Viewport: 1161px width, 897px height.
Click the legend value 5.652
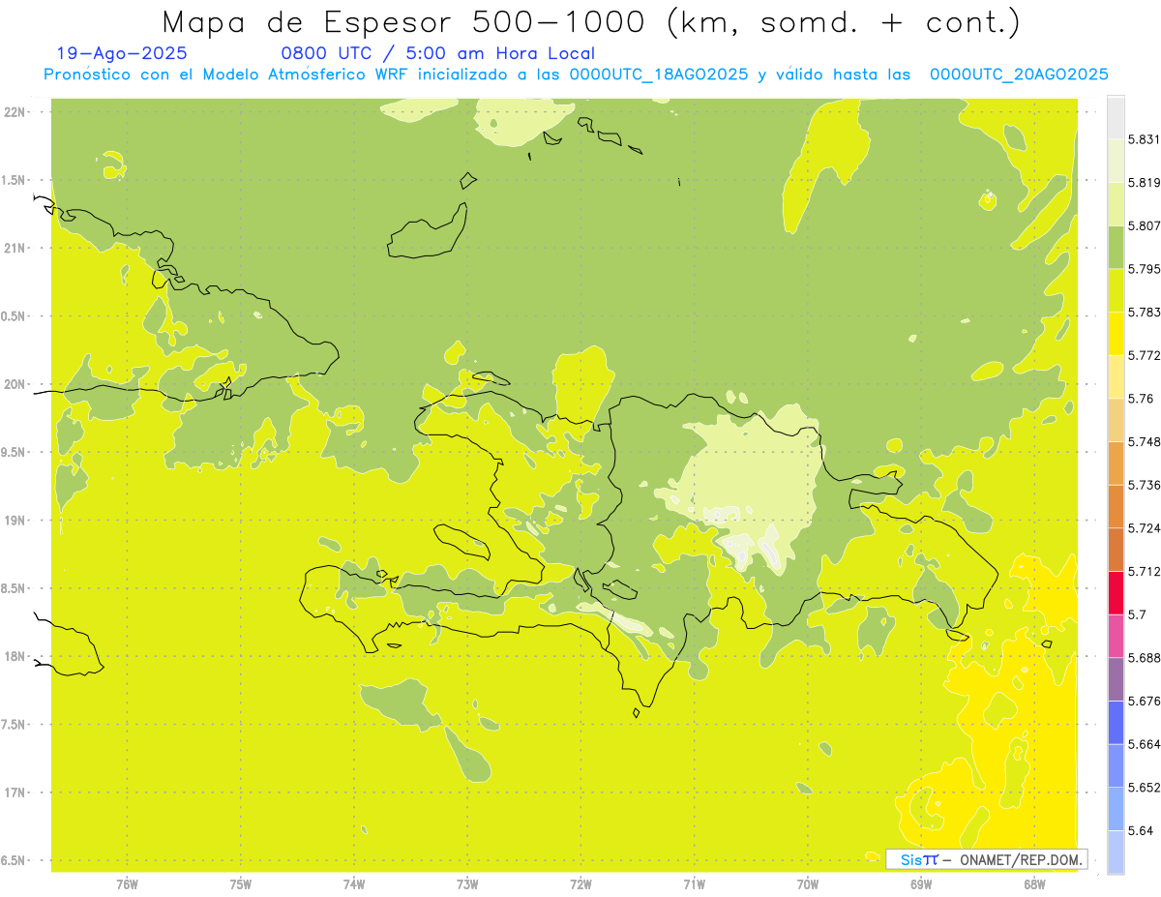tap(1144, 788)
